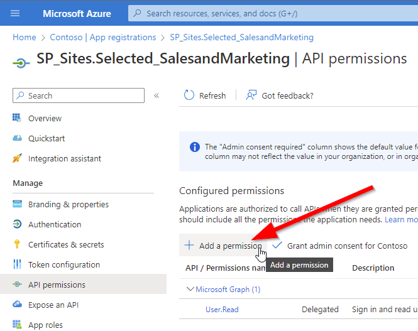Click the Expose an API cloud icon
Image resolution: width=418 pixels, height=331 pixels.
point(17,304)
